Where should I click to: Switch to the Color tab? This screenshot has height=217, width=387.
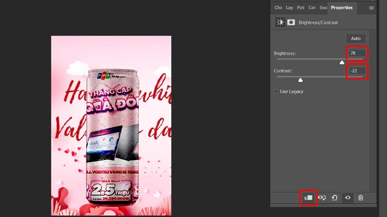312,8
